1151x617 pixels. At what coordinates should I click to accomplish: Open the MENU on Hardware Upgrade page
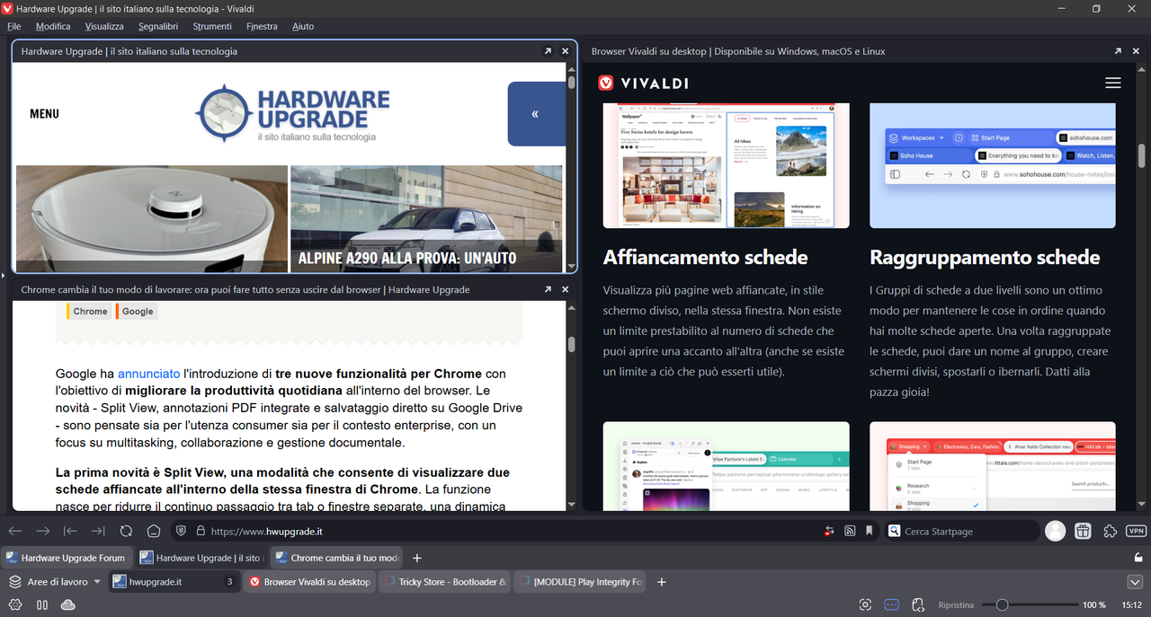pyautogui.click(x=44, y=114)
